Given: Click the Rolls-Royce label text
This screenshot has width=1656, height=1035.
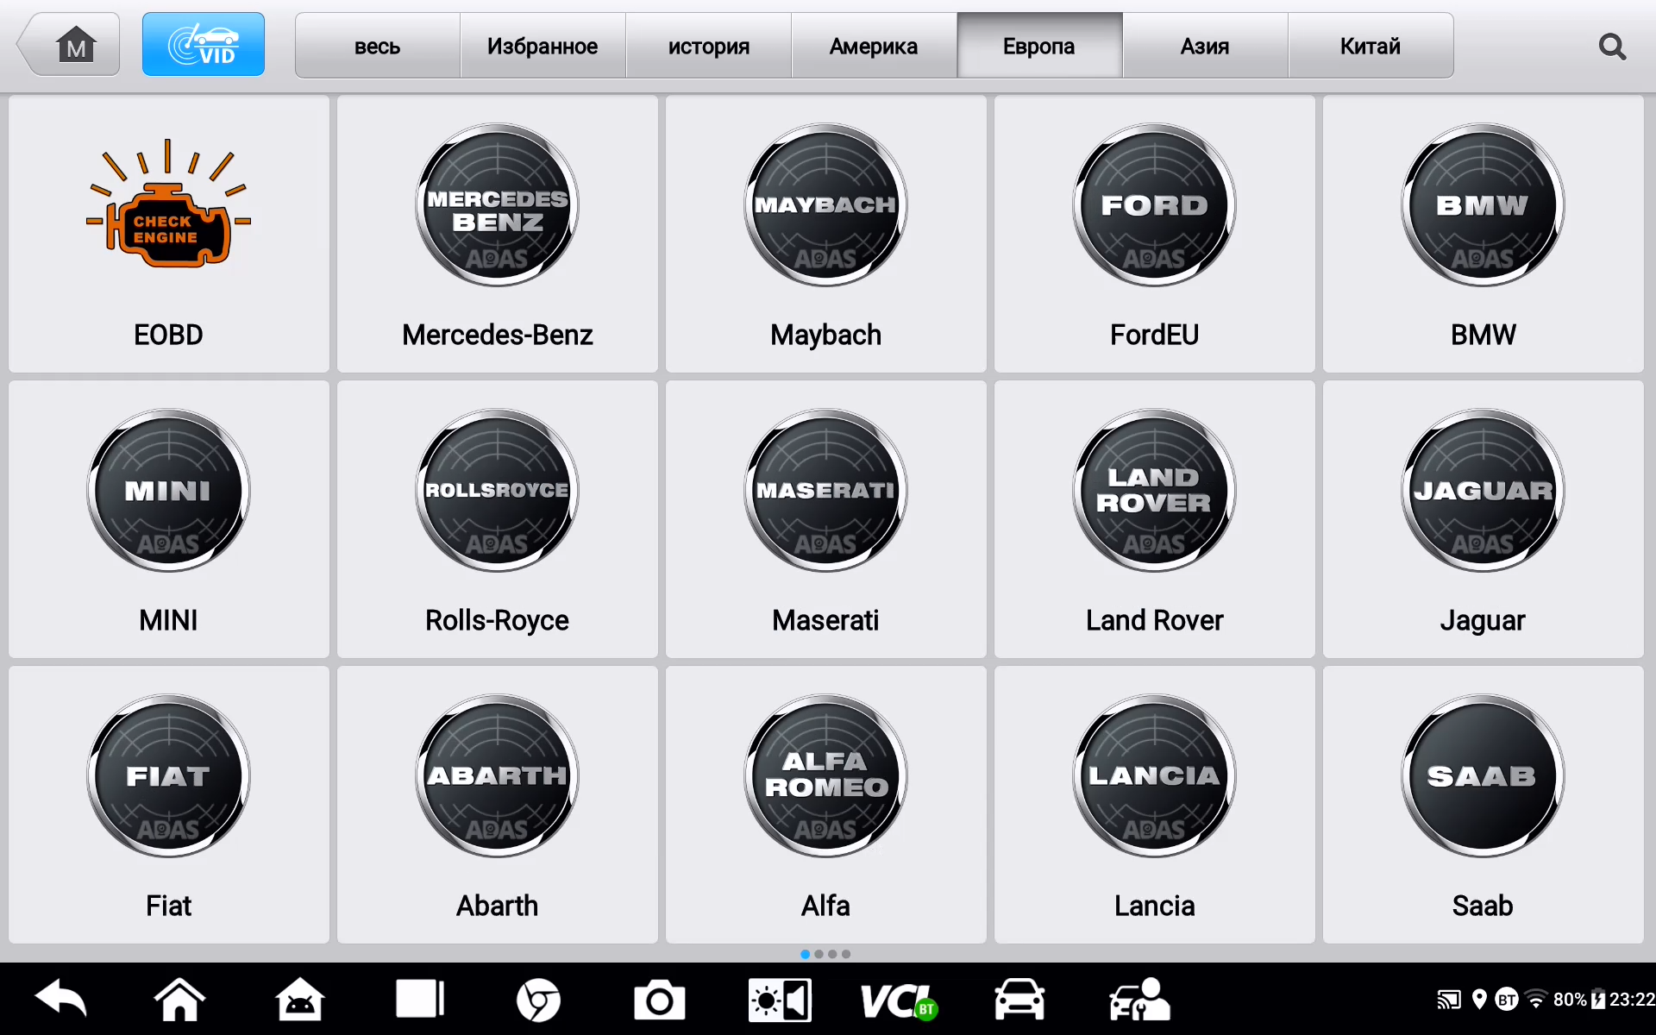Looking at the screenshot, I should (498, 621).
